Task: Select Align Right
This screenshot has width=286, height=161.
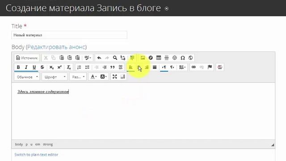Action: (147, 67)
